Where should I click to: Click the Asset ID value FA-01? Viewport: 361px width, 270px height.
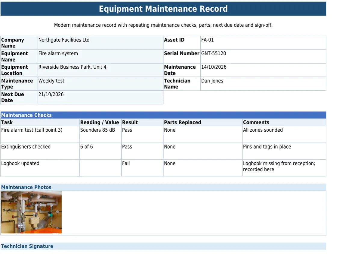pyautogui.click(x=263, y=43)
